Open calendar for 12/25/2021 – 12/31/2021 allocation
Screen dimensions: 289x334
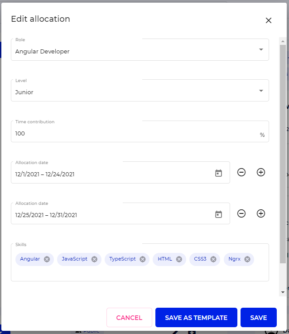218,214
